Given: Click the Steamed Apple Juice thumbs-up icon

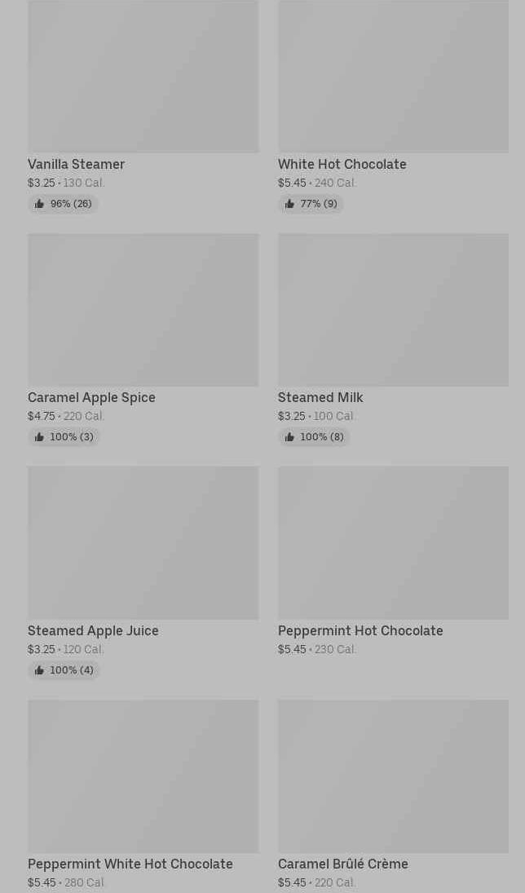Looking at the screenshot, I should point(39,670).
